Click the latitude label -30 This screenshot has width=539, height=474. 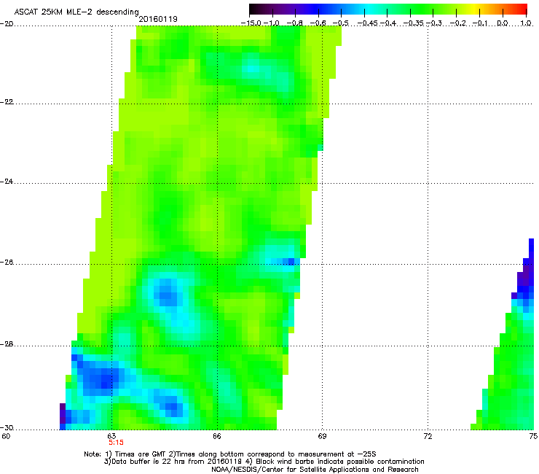[x=7, y=428]
